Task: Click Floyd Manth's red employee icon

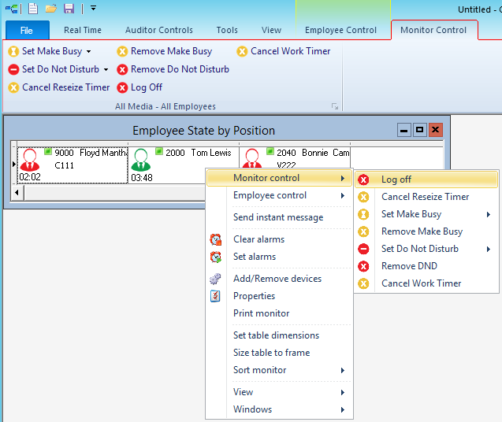Action: coord(30,160)
